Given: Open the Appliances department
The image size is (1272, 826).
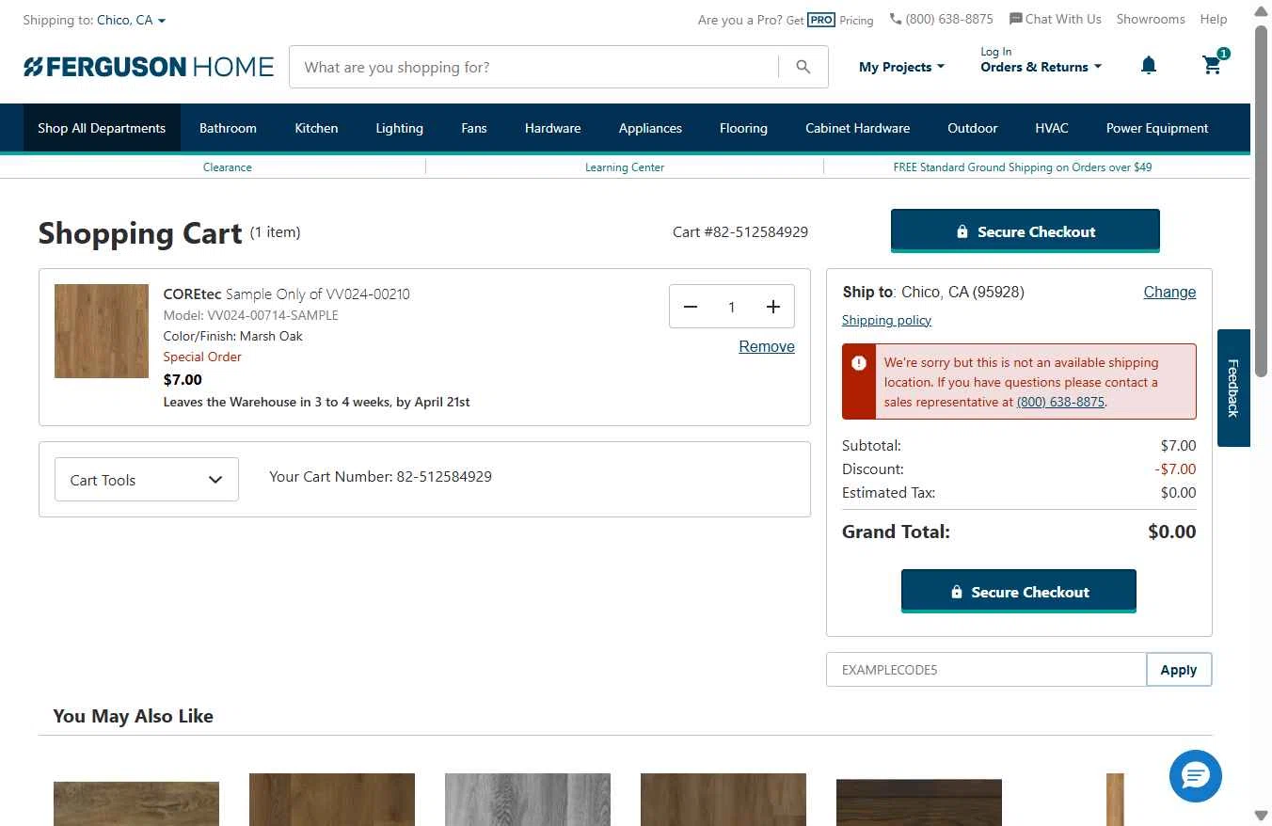Looking at the screenshot, I should point(650,128).
